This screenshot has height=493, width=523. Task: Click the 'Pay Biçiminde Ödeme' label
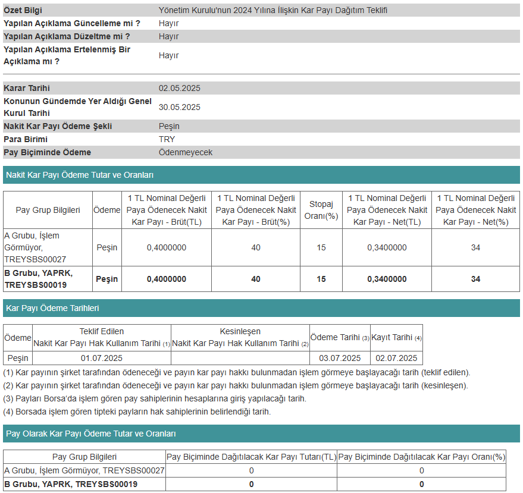(x=47, y=152)
